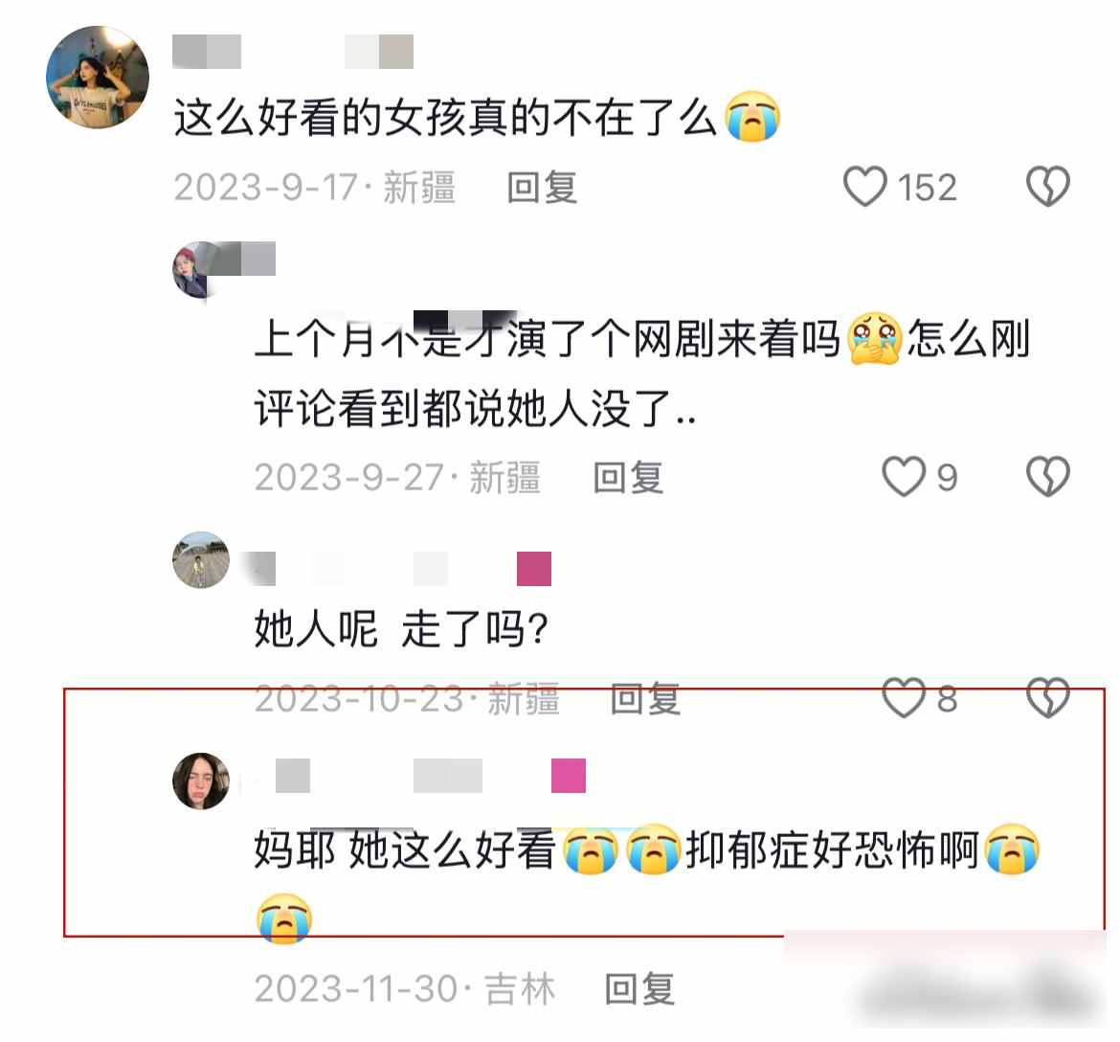
Task: Reply to the 2023-9-27 comment
Action: click(628, 477)
